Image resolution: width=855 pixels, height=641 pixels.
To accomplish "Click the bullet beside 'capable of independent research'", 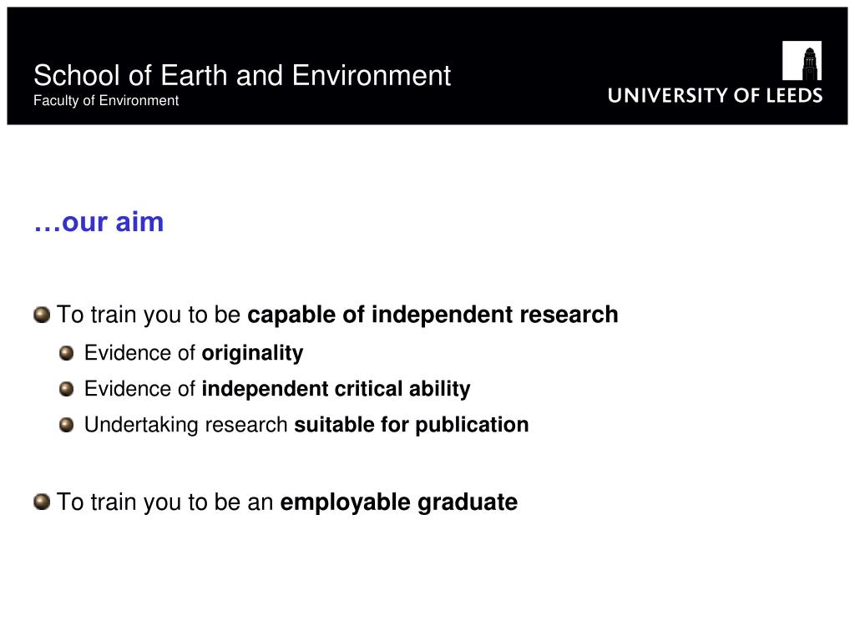I will (42, 315).
